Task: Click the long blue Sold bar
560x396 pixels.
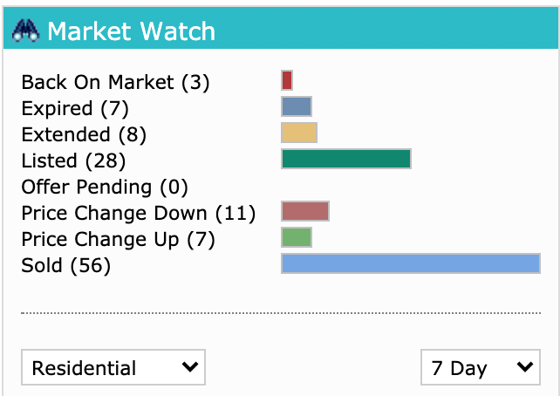Action: (x=411, y=263)
